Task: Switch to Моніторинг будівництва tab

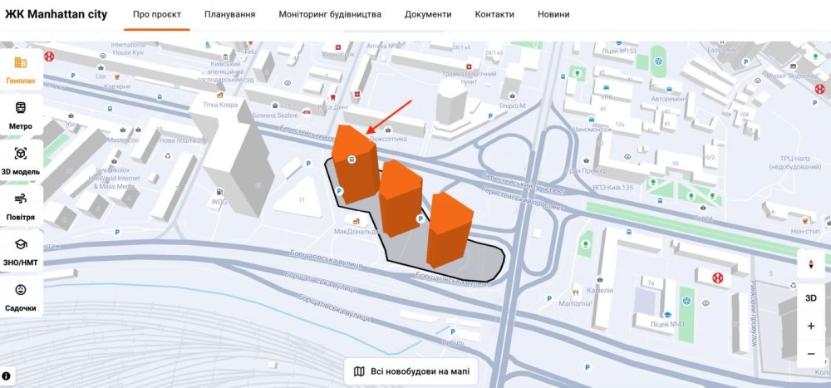Action: 330,14
